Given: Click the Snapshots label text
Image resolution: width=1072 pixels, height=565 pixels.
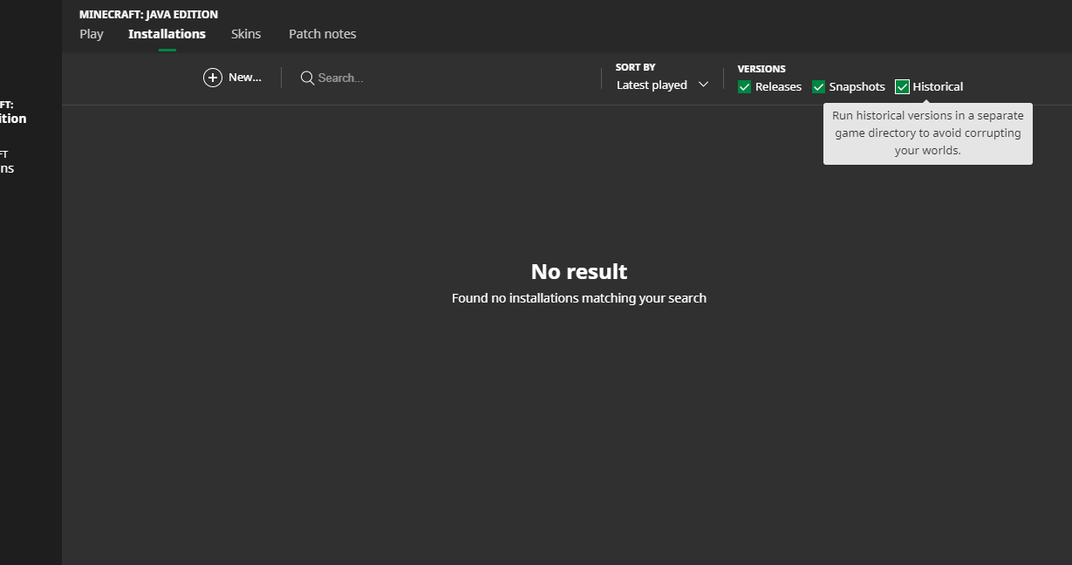Looking at the screenshot, I should [857, 86].
